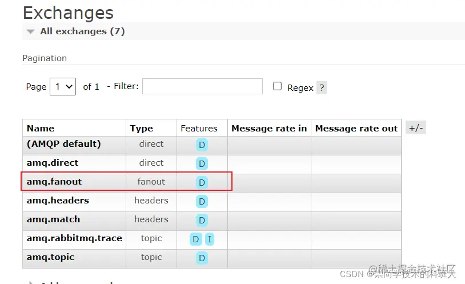Sort by the Name column header
Screen dimensions: 465x284
coord(41,128)
